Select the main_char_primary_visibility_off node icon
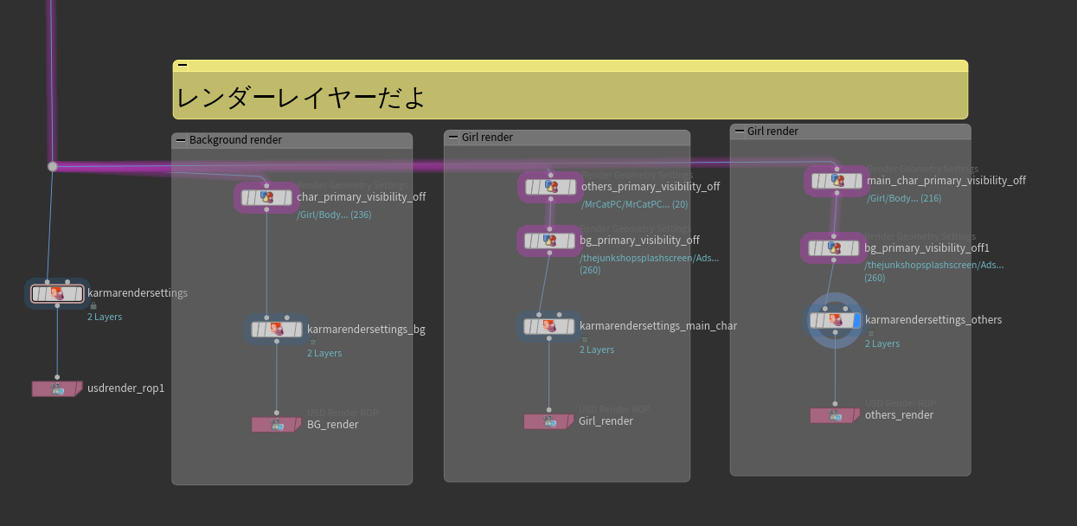1077x526 pixels. click(837, 181)
